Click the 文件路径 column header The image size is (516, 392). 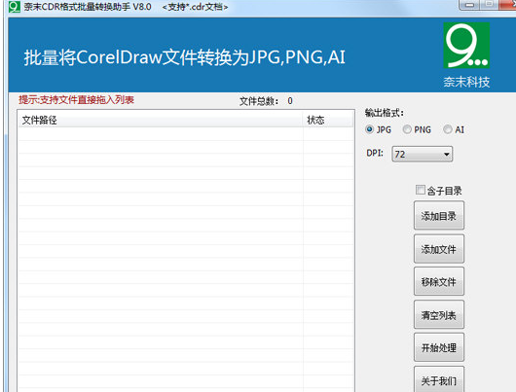click(x=161, y=120)
